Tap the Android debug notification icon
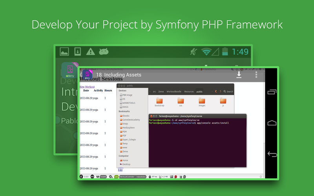This screenshot has width=314, height=196. point(104,52)
